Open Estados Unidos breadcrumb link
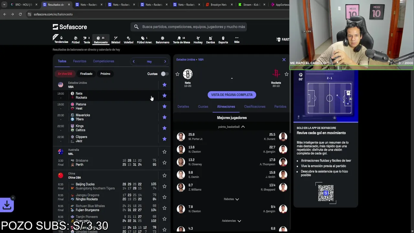The width and height of the screenshot is (414, 233). (x=186, y=60)
